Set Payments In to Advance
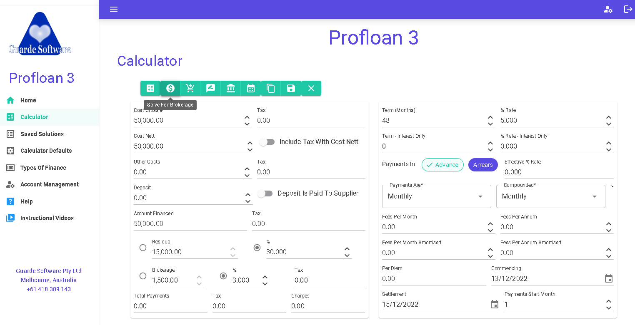This screenshot has width=635, height=325. pos(442,165)
